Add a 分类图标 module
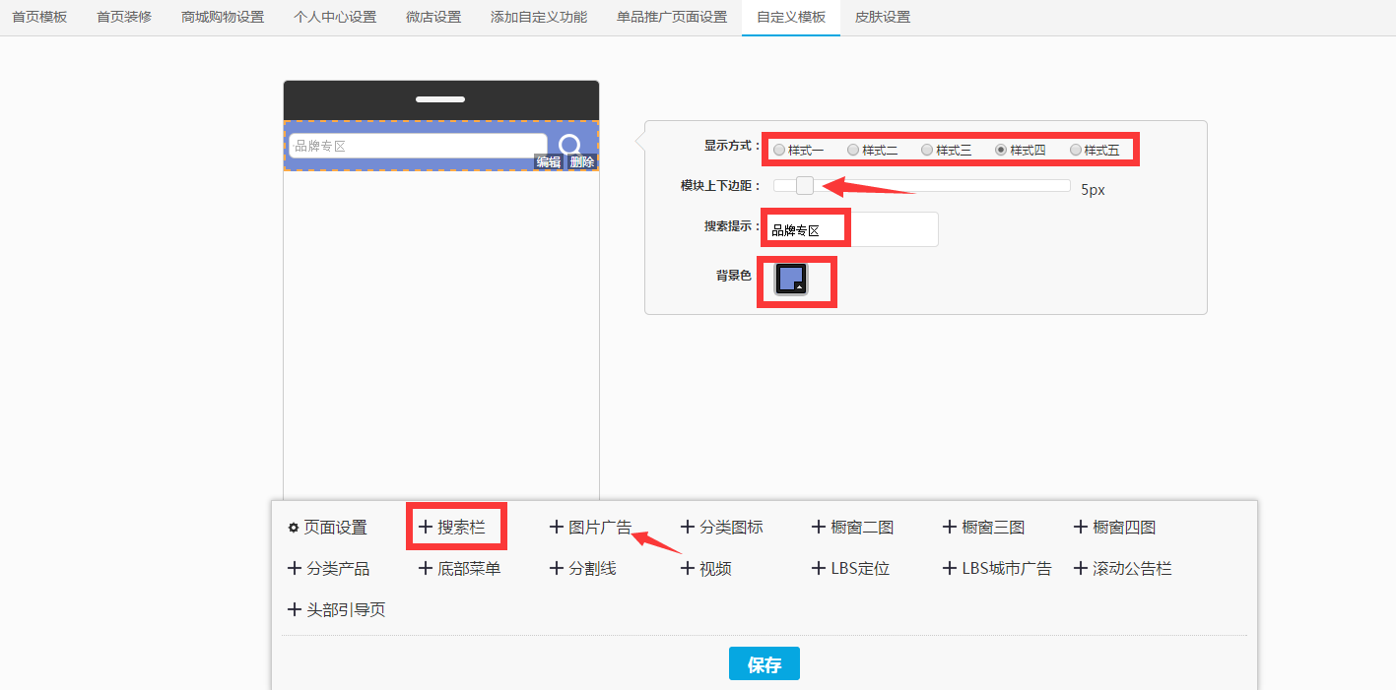1396x690 pixels. click(x=721, y=528)
